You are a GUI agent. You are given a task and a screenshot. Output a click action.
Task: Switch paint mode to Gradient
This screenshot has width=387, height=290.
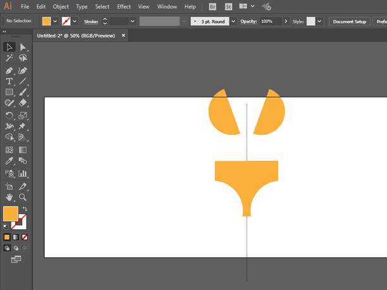click(16, 237)
